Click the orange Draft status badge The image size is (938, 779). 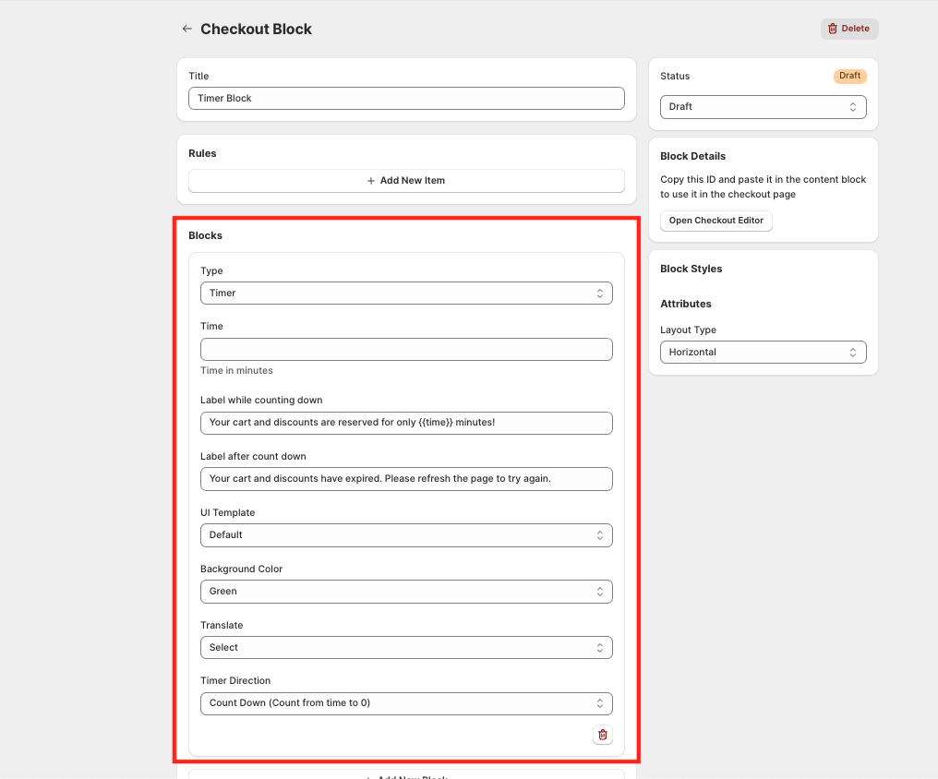pyautogui.click(x=849, y=76)
